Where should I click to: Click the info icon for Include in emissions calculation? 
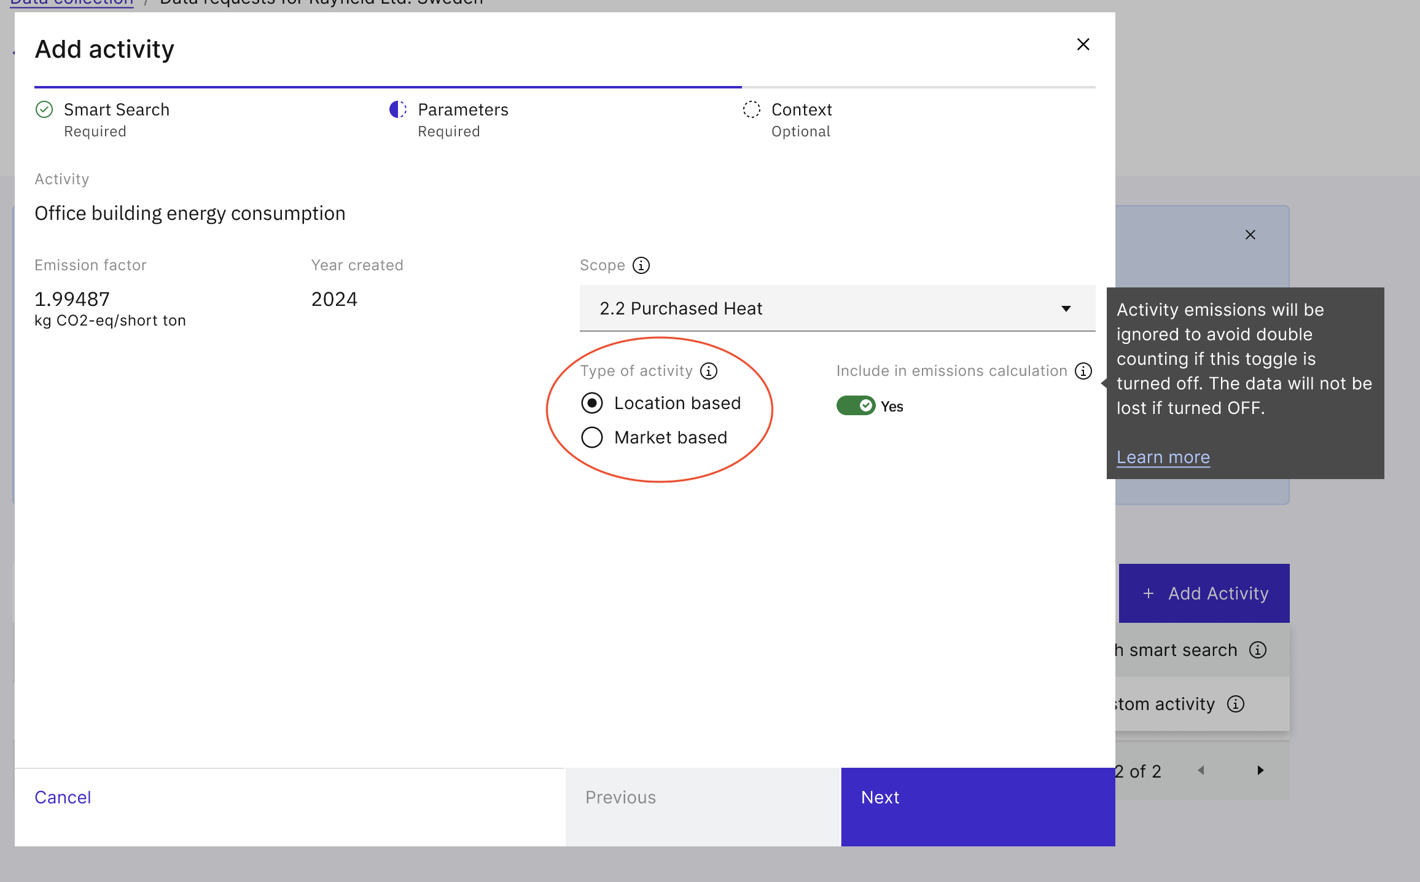1083,371
